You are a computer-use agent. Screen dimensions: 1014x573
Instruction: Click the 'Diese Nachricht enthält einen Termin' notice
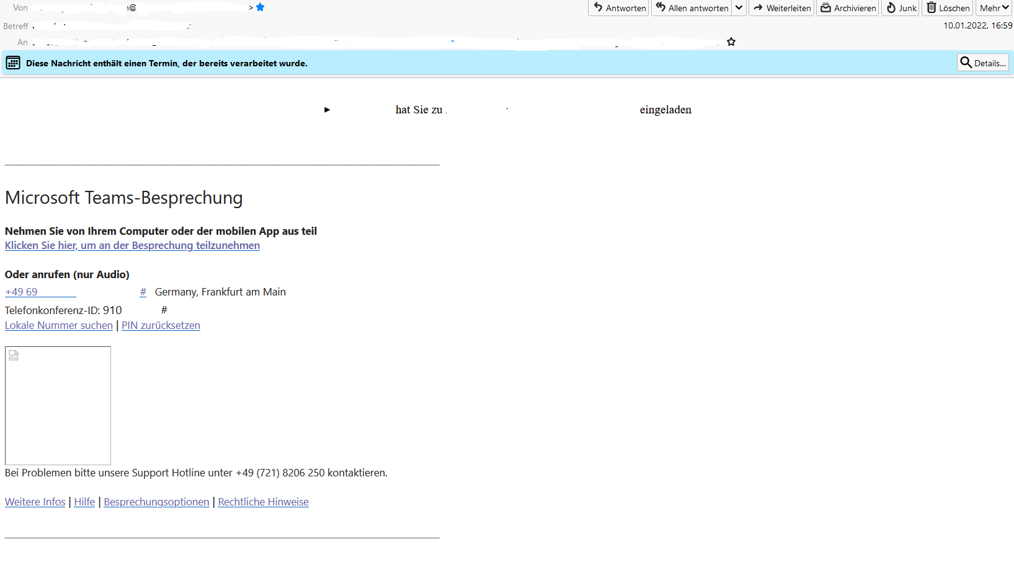(x=167, y=63)
